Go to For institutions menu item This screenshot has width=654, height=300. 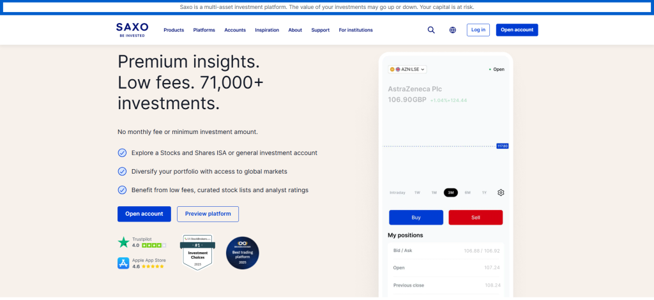(356, 30)
